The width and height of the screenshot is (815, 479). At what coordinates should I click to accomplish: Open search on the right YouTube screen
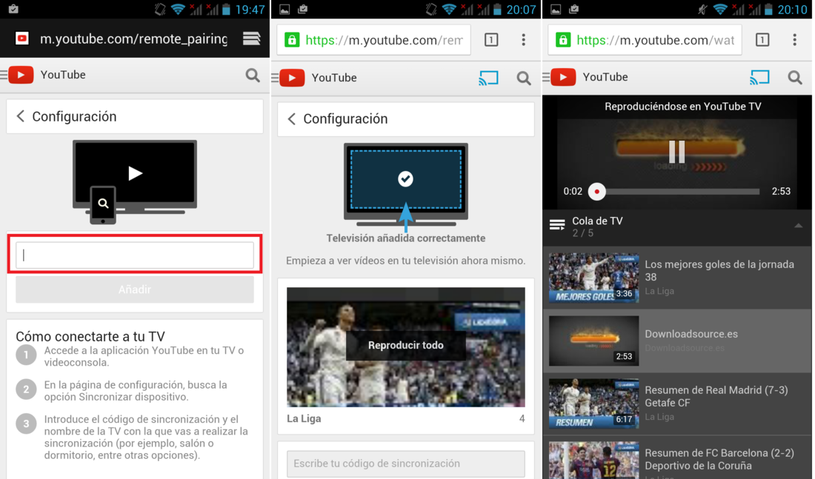click(x=795, y=78)
